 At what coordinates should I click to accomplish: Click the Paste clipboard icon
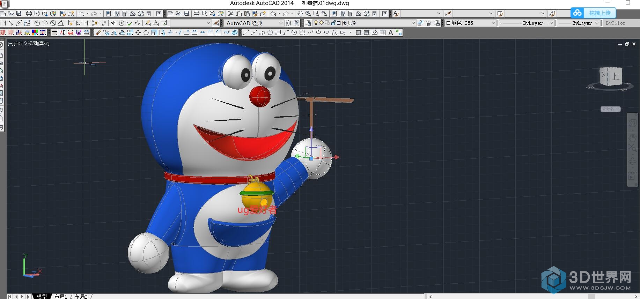247,14
